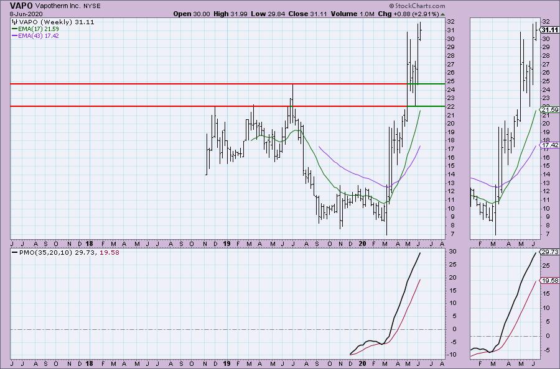Click the VAPO (Weekly) 31.11 legend text
This screenshot has width=560, height=369.
(57, 22)
